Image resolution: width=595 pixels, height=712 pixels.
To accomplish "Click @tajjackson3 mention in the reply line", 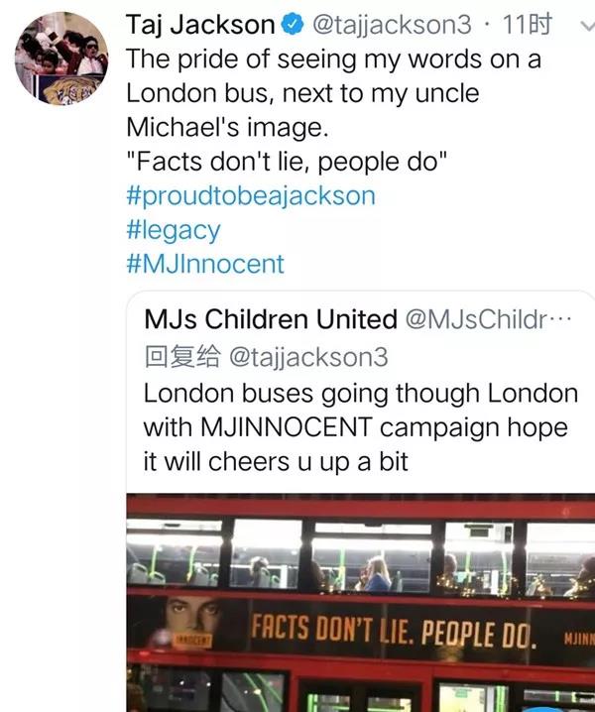I will click(308, 356).
